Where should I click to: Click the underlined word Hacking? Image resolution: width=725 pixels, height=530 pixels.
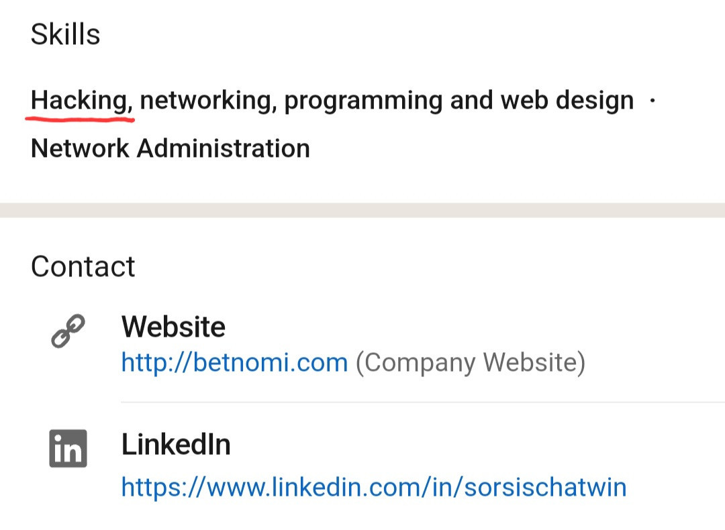pos(81,101)
